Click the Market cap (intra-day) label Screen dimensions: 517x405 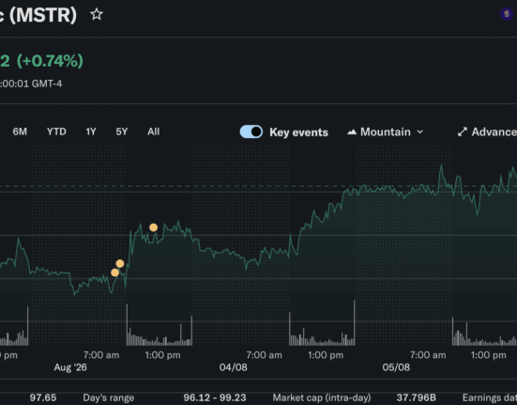point(322,397)
